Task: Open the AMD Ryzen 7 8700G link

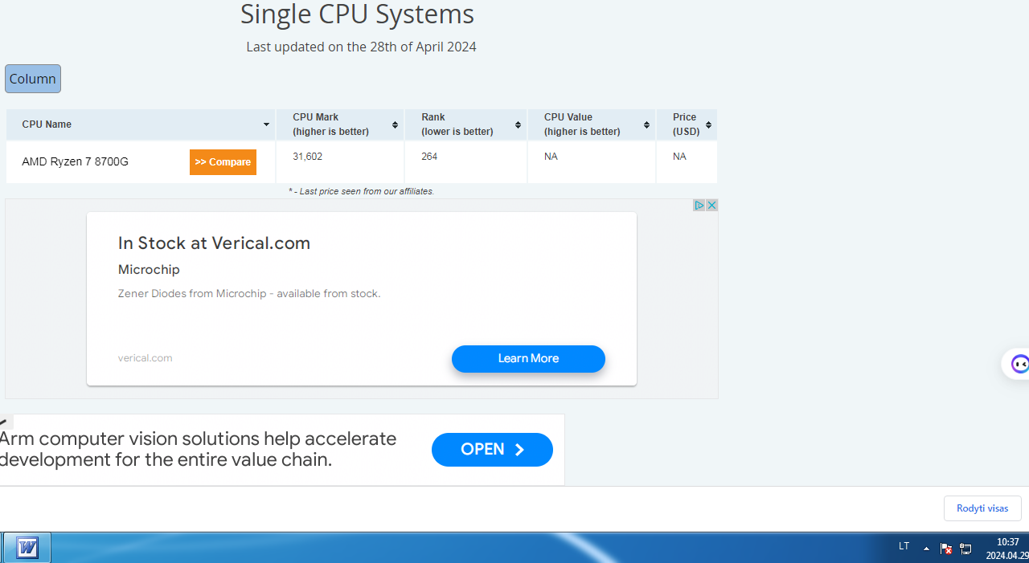Action: click(x=75, y=161)
